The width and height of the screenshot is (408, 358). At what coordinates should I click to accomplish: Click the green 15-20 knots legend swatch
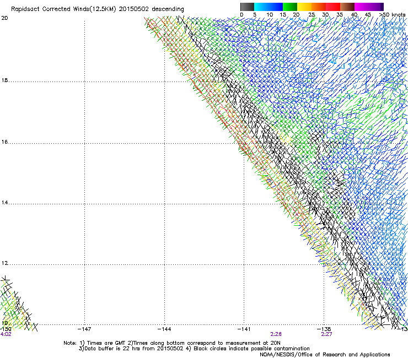point(290,7)
